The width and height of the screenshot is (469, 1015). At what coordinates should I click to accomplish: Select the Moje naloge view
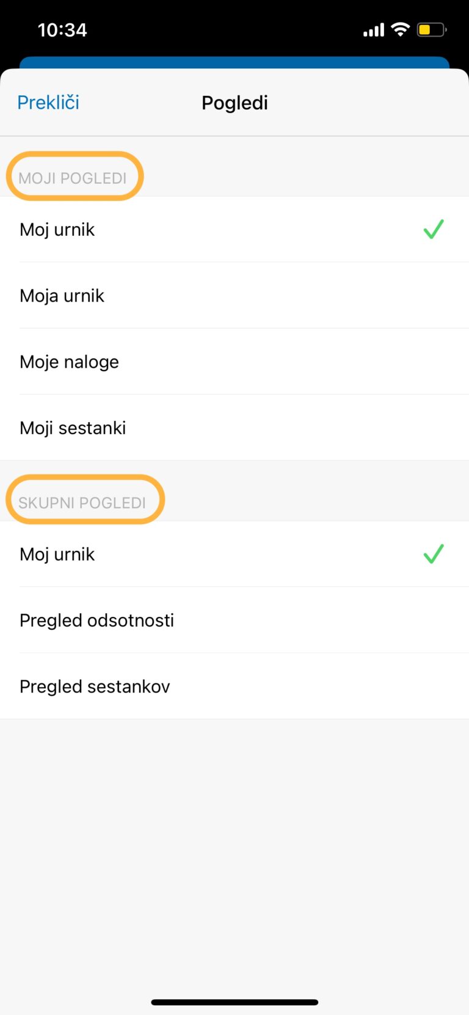point(69,362)
